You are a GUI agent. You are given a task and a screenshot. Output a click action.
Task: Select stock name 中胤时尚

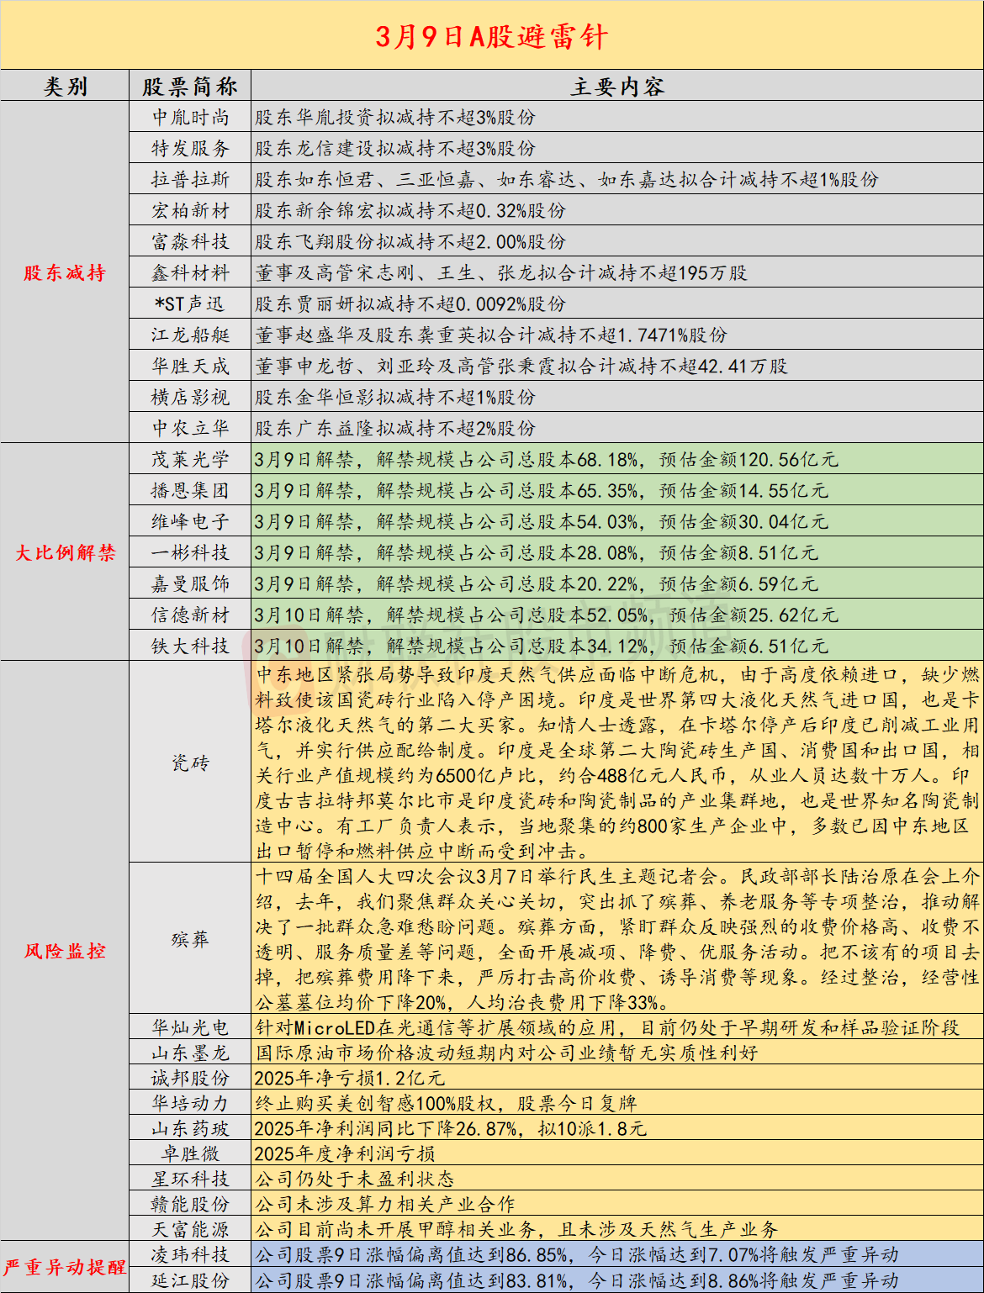(190, 118)
